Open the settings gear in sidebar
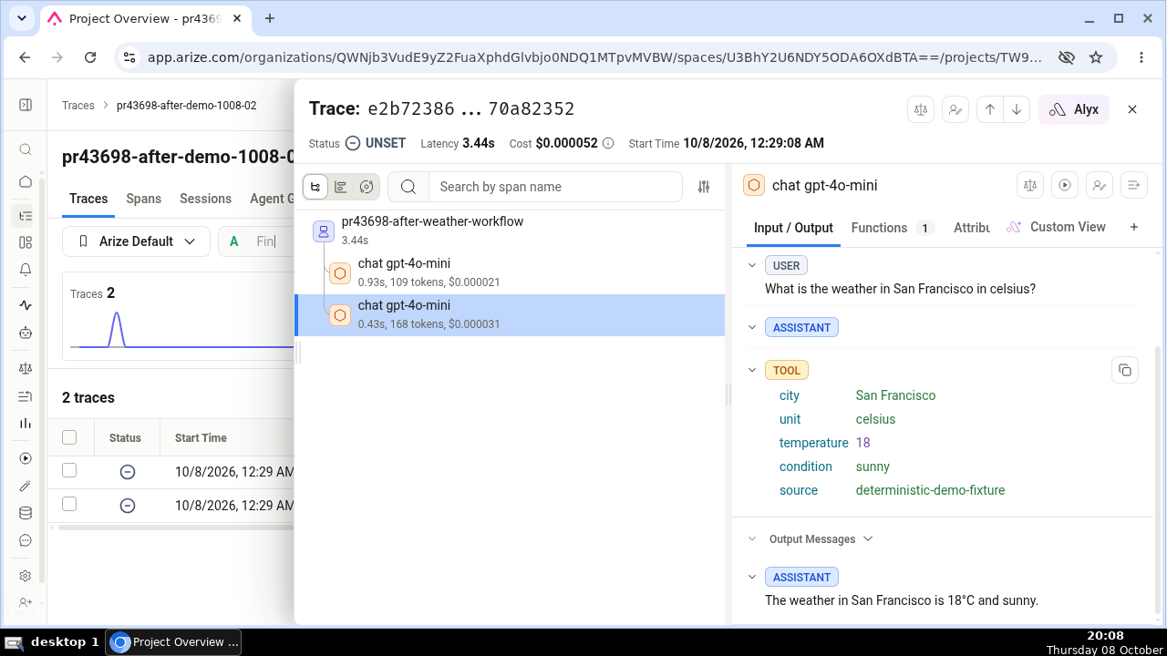The image size is (1167, 656). (x=26, y=576)
